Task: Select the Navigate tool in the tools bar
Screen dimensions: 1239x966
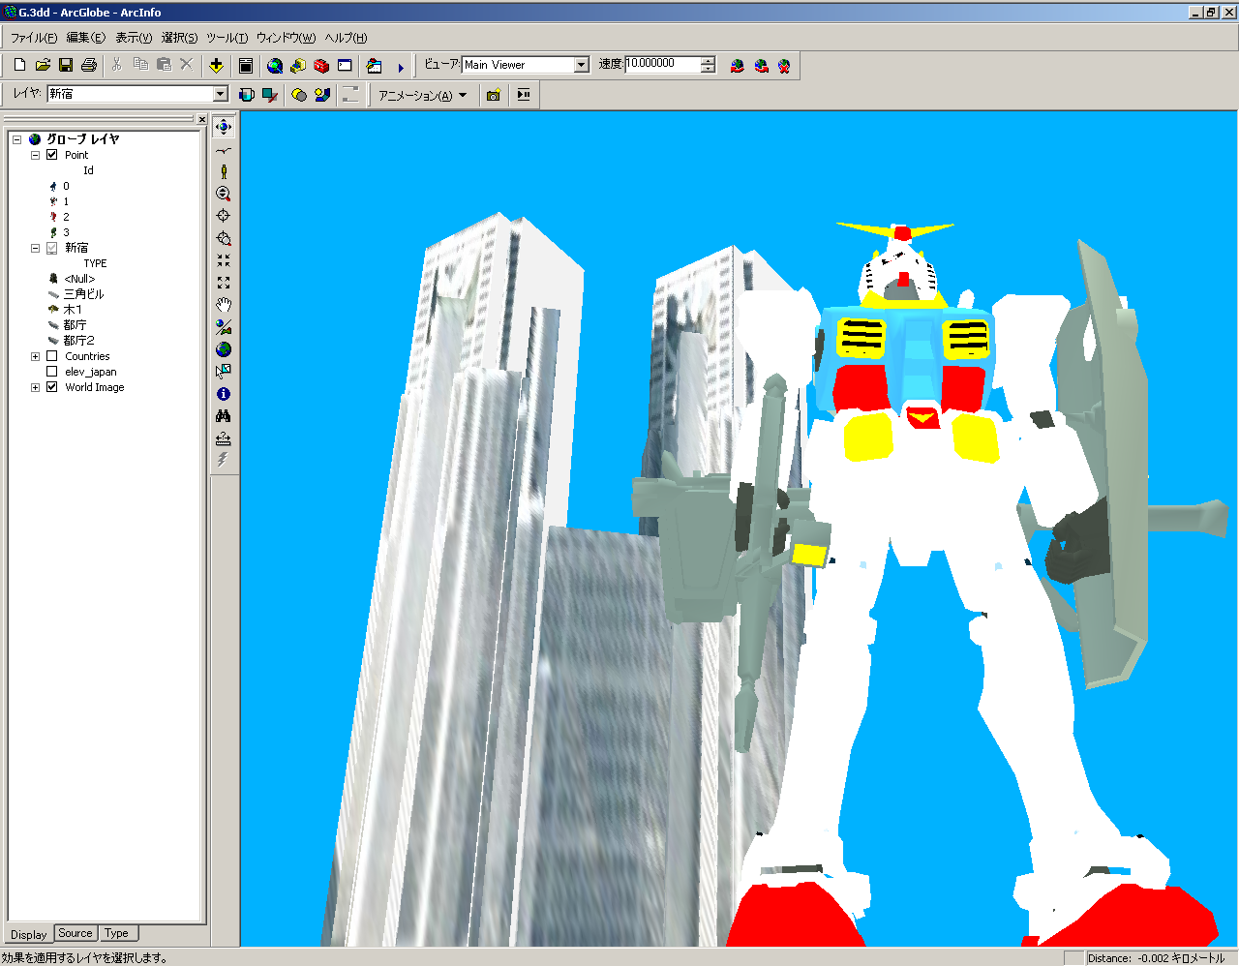Action: [x=224, y=127]
